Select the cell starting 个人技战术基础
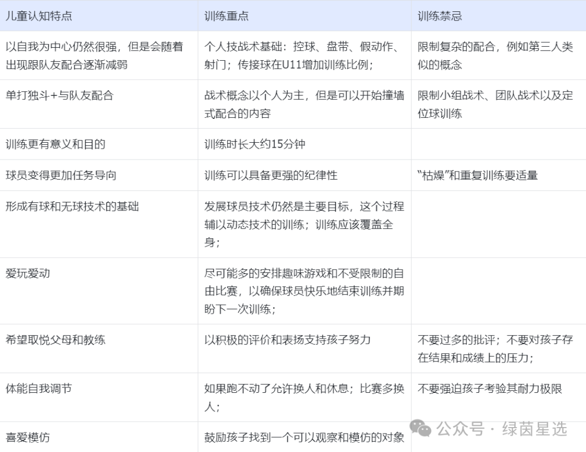The image size is (586, 452). coord(304,55)
